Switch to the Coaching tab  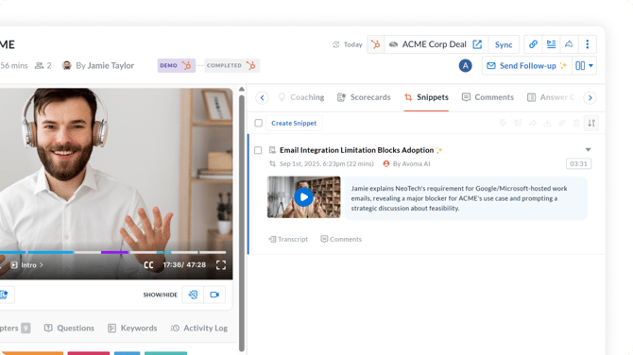pos(301,97)
